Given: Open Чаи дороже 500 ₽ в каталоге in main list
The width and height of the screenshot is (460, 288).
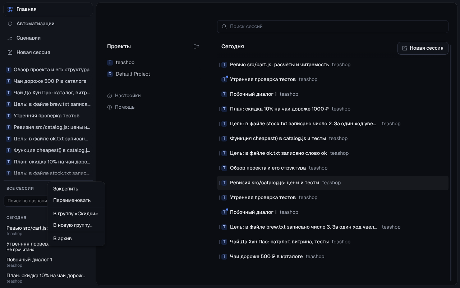Looking at the screenshot, I should click(x=333, y=257).
